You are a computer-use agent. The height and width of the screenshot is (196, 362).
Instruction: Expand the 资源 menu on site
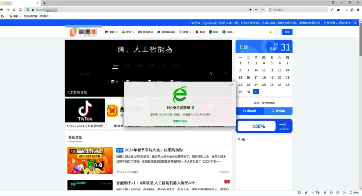tap(185, 32)
